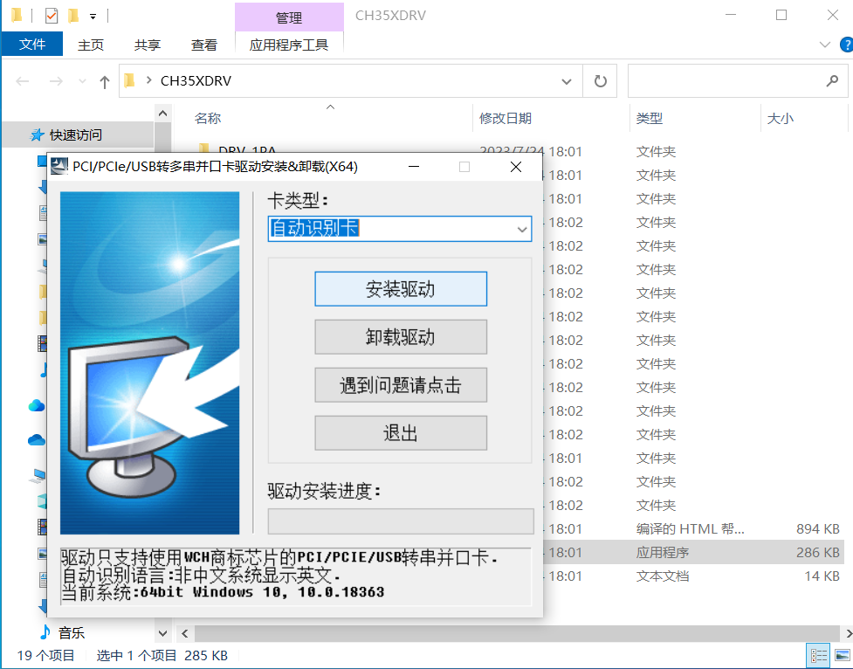The width and height of the screenshot is (853, 669).
Task: Click the 遇到问题请点击 button
Action: 401,385
